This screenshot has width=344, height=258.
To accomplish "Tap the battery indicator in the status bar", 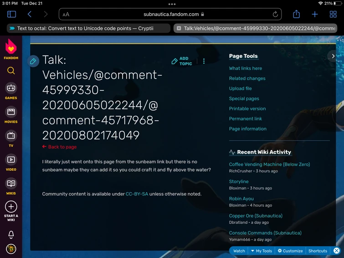I will click(338, 3).
